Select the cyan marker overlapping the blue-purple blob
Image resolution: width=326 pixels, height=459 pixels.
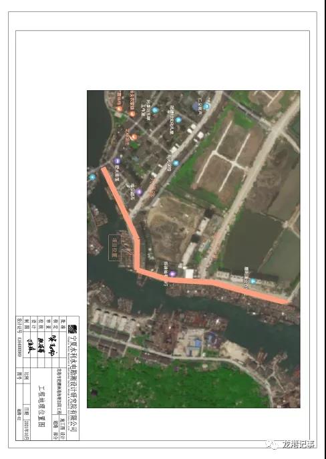[206, 106]
